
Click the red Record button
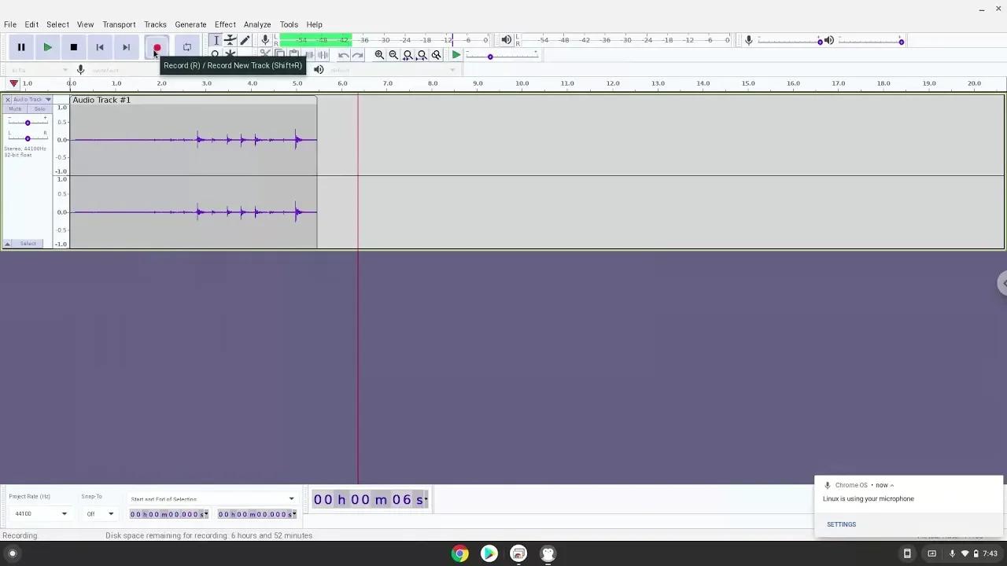157,47
